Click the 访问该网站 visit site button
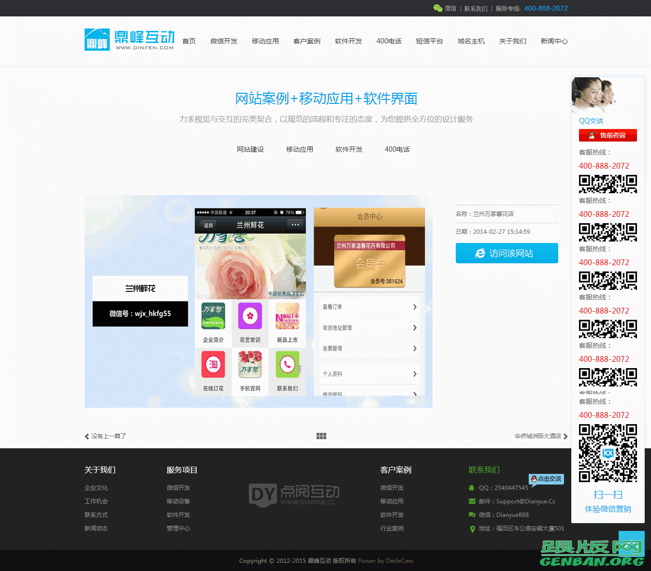This screenshot has width=651, height=571. tap(506, 253)
